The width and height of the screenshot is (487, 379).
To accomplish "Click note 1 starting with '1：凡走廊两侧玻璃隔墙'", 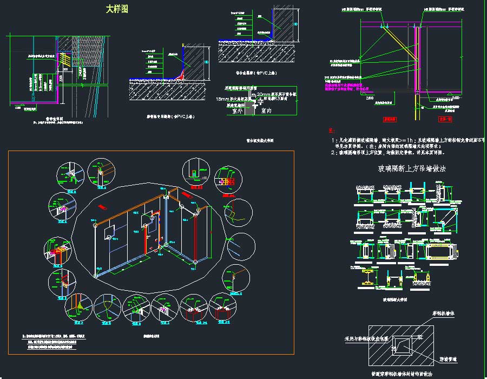I will [x=408, y=143].
